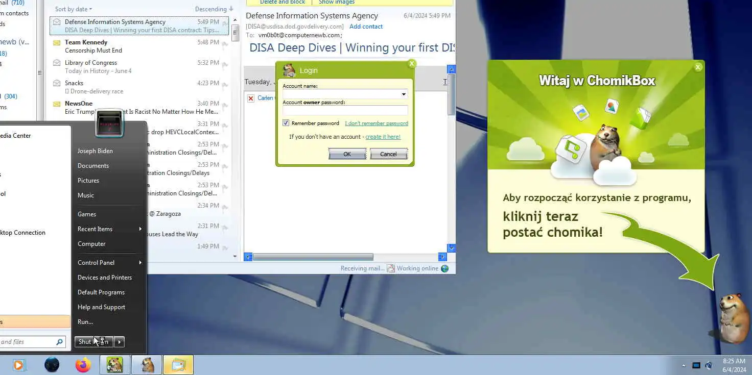This screenshot has height=375, width=752.
Task: Click the globe icon next to Working online
Action: tap(444, 268)
